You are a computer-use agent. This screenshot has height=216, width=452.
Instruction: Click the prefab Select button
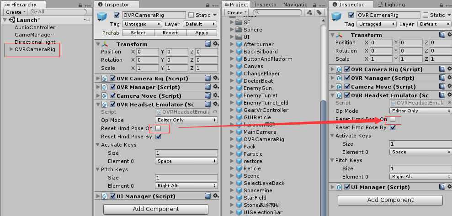pos(138,32)
